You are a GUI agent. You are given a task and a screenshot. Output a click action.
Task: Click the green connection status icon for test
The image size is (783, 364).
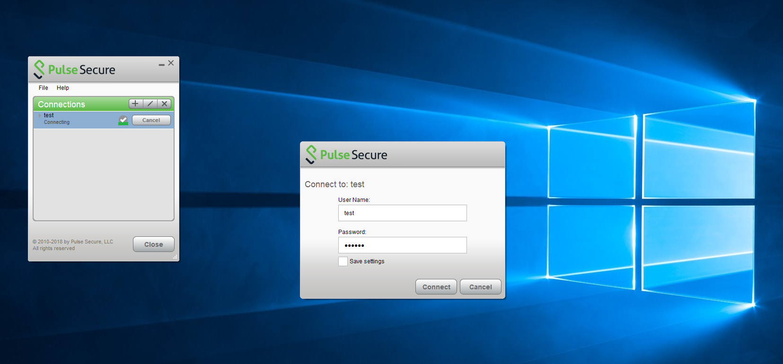pos(123,120)
